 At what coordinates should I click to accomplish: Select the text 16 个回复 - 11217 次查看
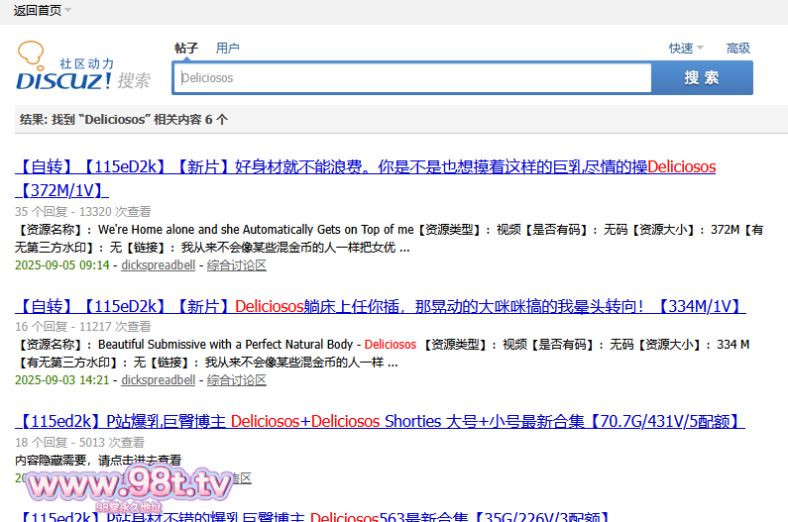(x=83, y=327)
